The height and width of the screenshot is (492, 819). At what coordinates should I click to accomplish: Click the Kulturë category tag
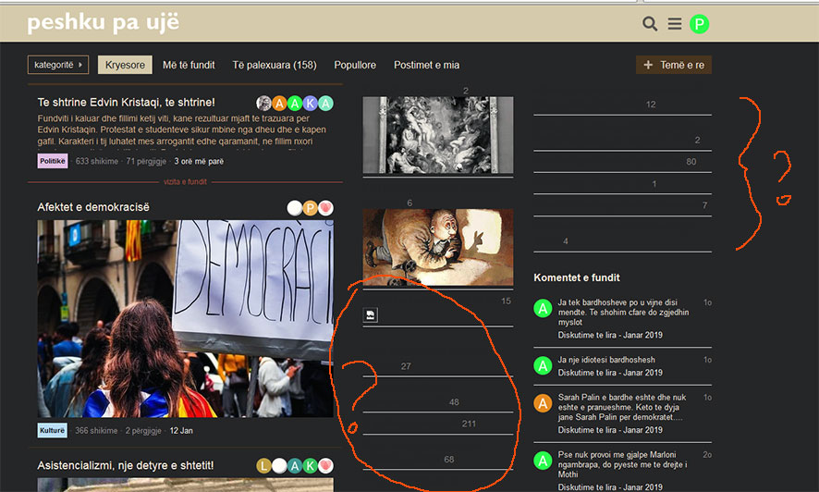click(53, 430)
